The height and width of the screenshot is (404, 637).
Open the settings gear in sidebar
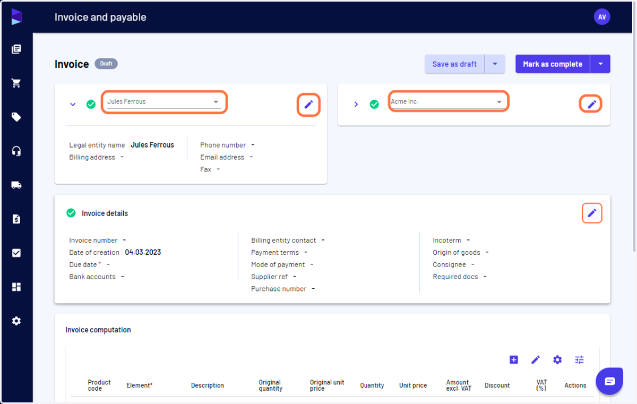(x=16, y=321)
